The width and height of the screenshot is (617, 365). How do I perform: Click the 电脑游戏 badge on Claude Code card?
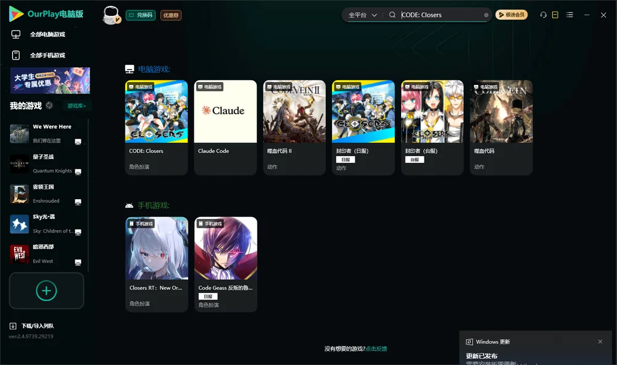[x=209, y=86]
